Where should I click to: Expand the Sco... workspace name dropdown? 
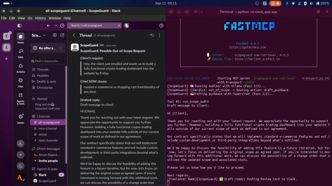coord(39,35)
